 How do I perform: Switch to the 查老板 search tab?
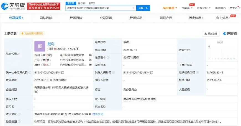(x=81, y=3)
